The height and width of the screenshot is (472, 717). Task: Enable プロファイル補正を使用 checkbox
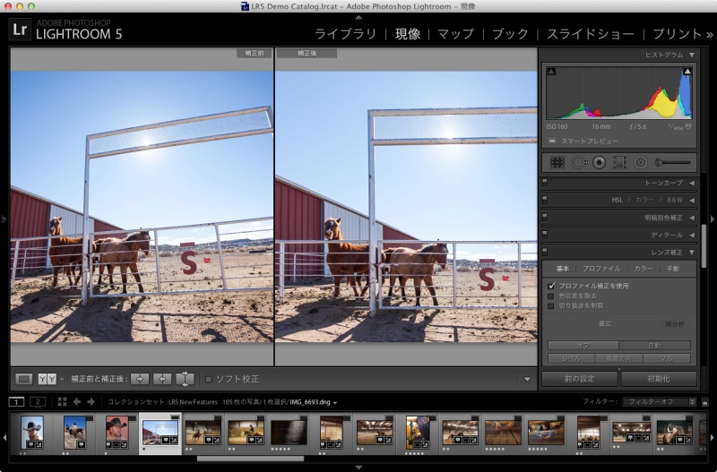click(x=551, y=286)
